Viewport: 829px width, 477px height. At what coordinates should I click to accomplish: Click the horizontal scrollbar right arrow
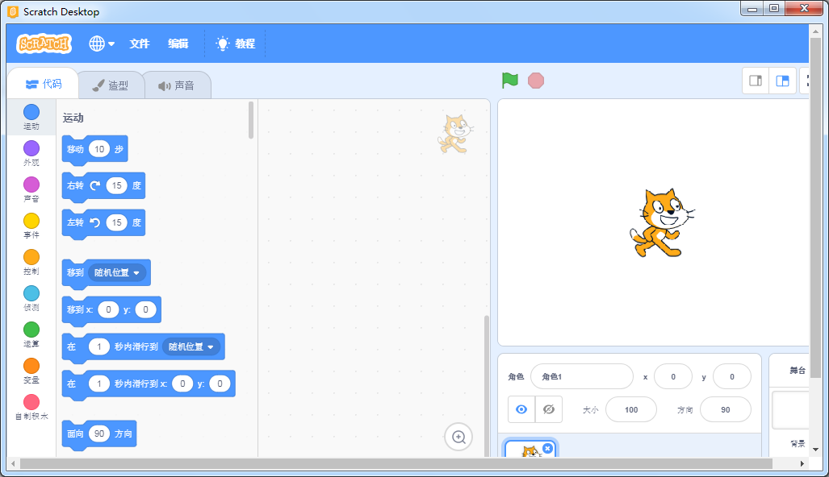[x=802, y=463]
